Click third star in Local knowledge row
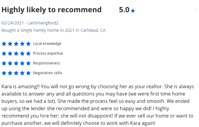The width and height of the screenshot is (199, 127). (16, 44)
